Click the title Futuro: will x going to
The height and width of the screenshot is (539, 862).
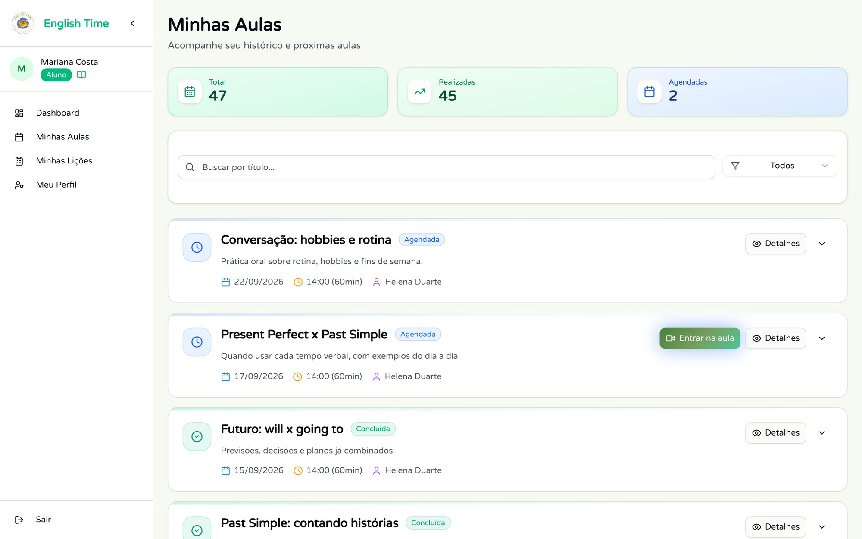pyautogui.click(x=282, y=429)
